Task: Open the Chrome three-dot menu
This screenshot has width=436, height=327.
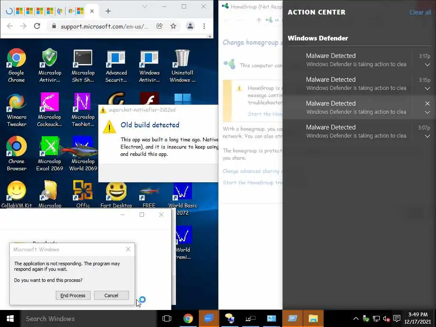Action: pos(204,26)
